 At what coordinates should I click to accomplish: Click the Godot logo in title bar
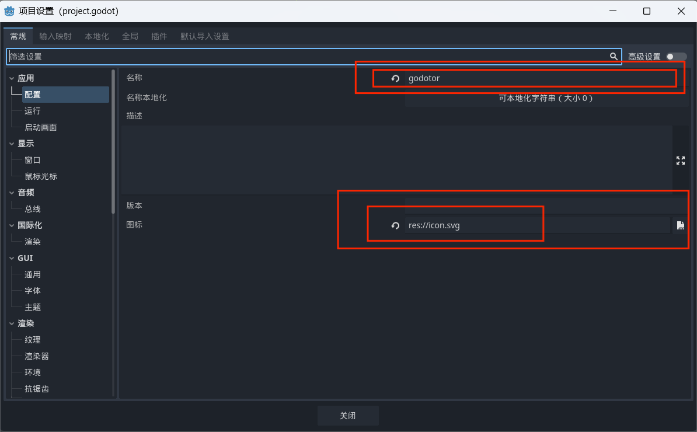coord(9,11)
